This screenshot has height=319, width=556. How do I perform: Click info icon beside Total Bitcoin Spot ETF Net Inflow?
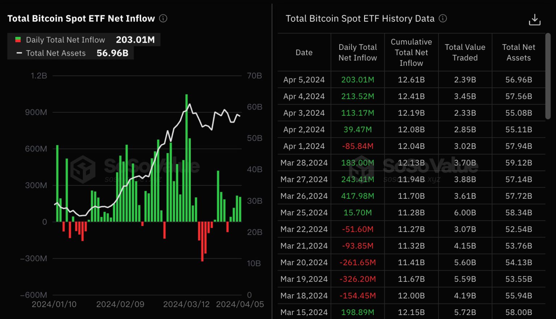point(163,18)
